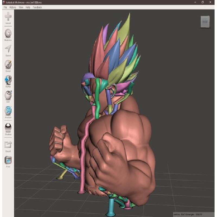Open the View menu
Screen dimensions: 217x217
click(21, 7)
